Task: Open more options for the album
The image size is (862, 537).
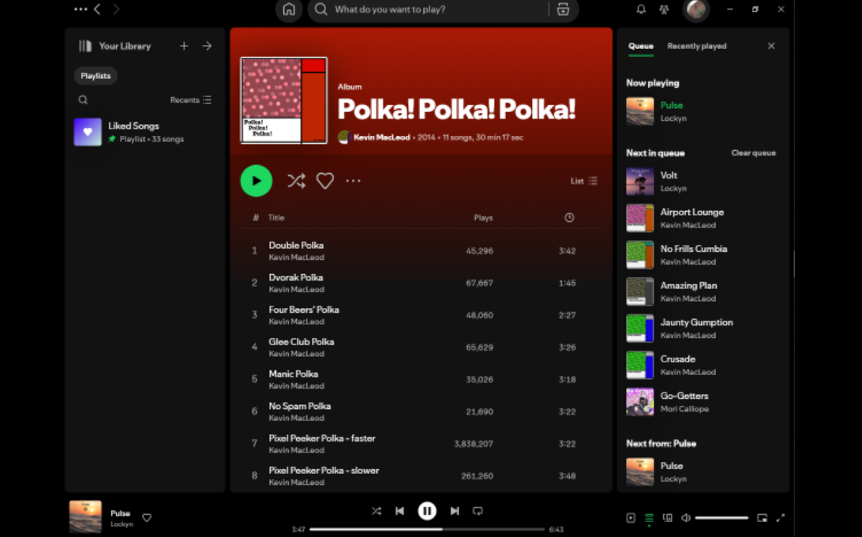Action: tap(353, 180)
